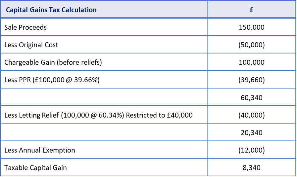The image size is (297, 177).
Task: Select the blank cell left of 20,340
Action: (104, 133)
